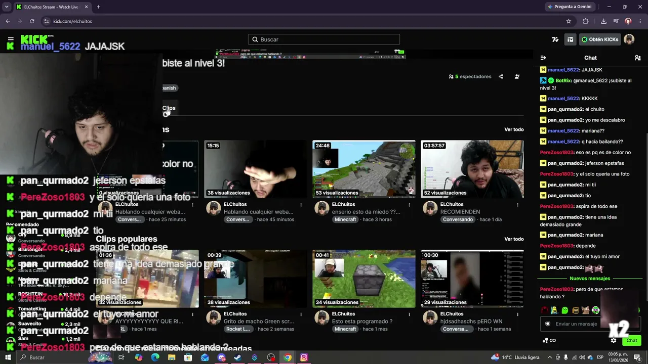
Task: Open the user profile avatar menu
Action: 629,39
